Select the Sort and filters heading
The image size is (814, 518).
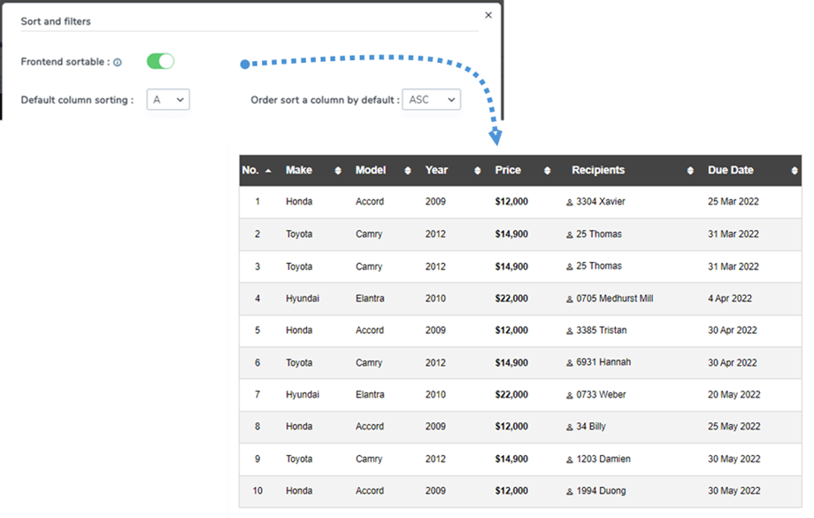[x=56, y=21]
